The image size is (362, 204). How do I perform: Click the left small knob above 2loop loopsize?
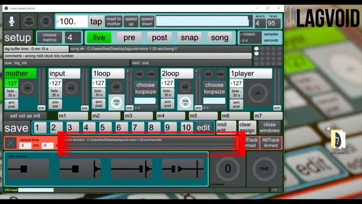click(208, 74)
